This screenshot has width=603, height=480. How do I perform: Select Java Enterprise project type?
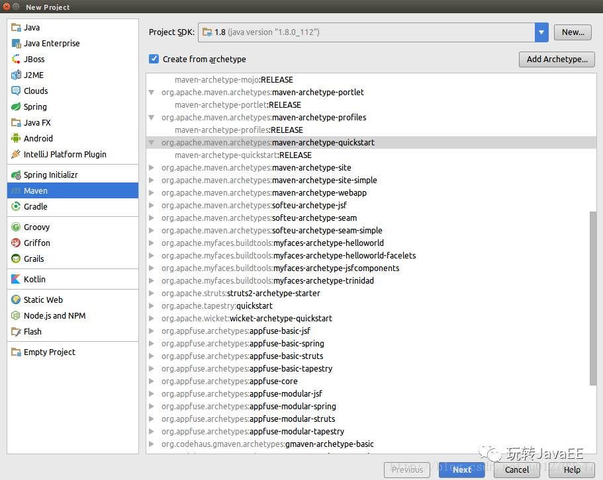tap(73, 44)
